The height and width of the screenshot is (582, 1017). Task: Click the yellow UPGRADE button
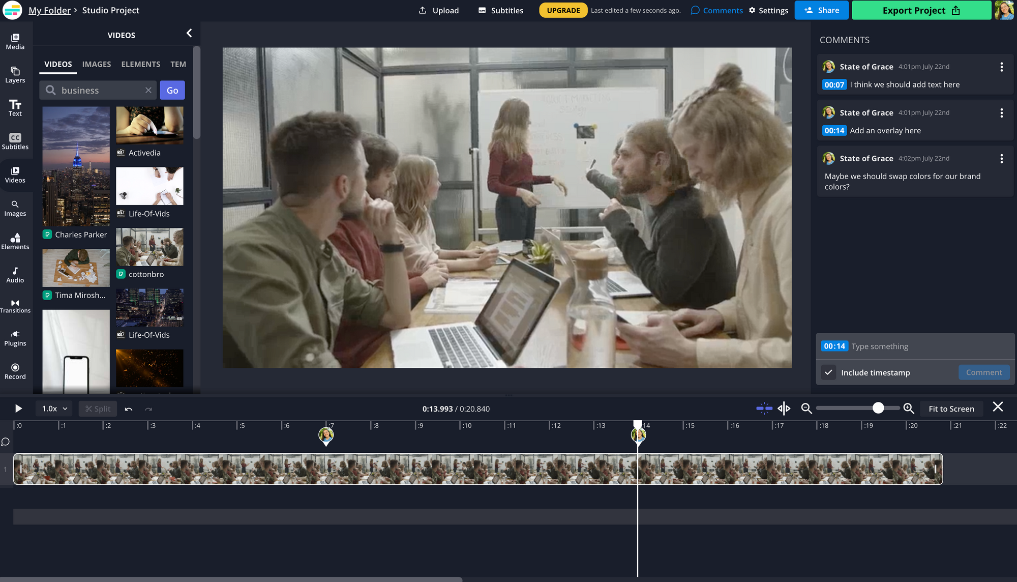(x=563, y=10)
